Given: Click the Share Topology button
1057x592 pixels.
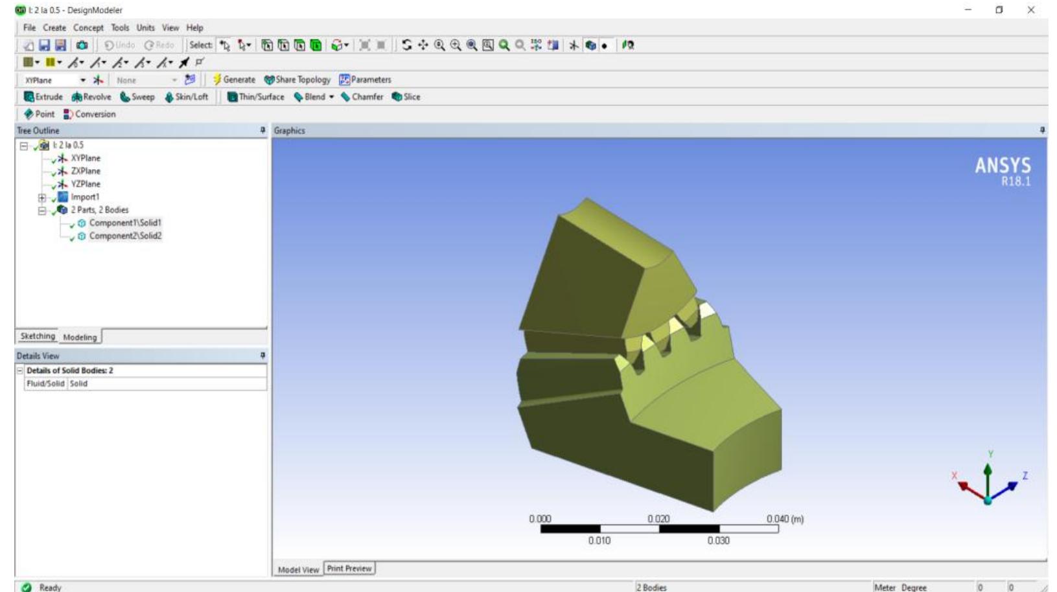Looking at the screenshot, I should click(x=297, y=80).
